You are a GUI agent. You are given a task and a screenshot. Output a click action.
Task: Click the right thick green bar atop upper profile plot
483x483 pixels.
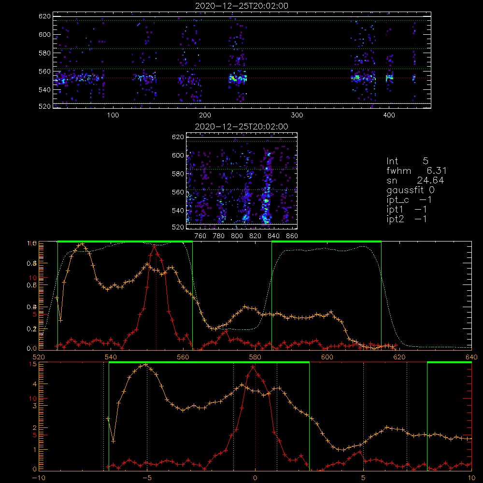(x=327, y=241)
